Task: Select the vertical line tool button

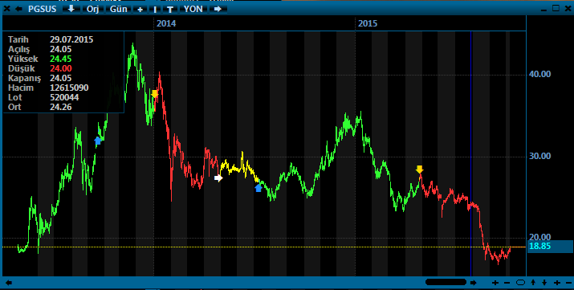Action: [155, 9]
